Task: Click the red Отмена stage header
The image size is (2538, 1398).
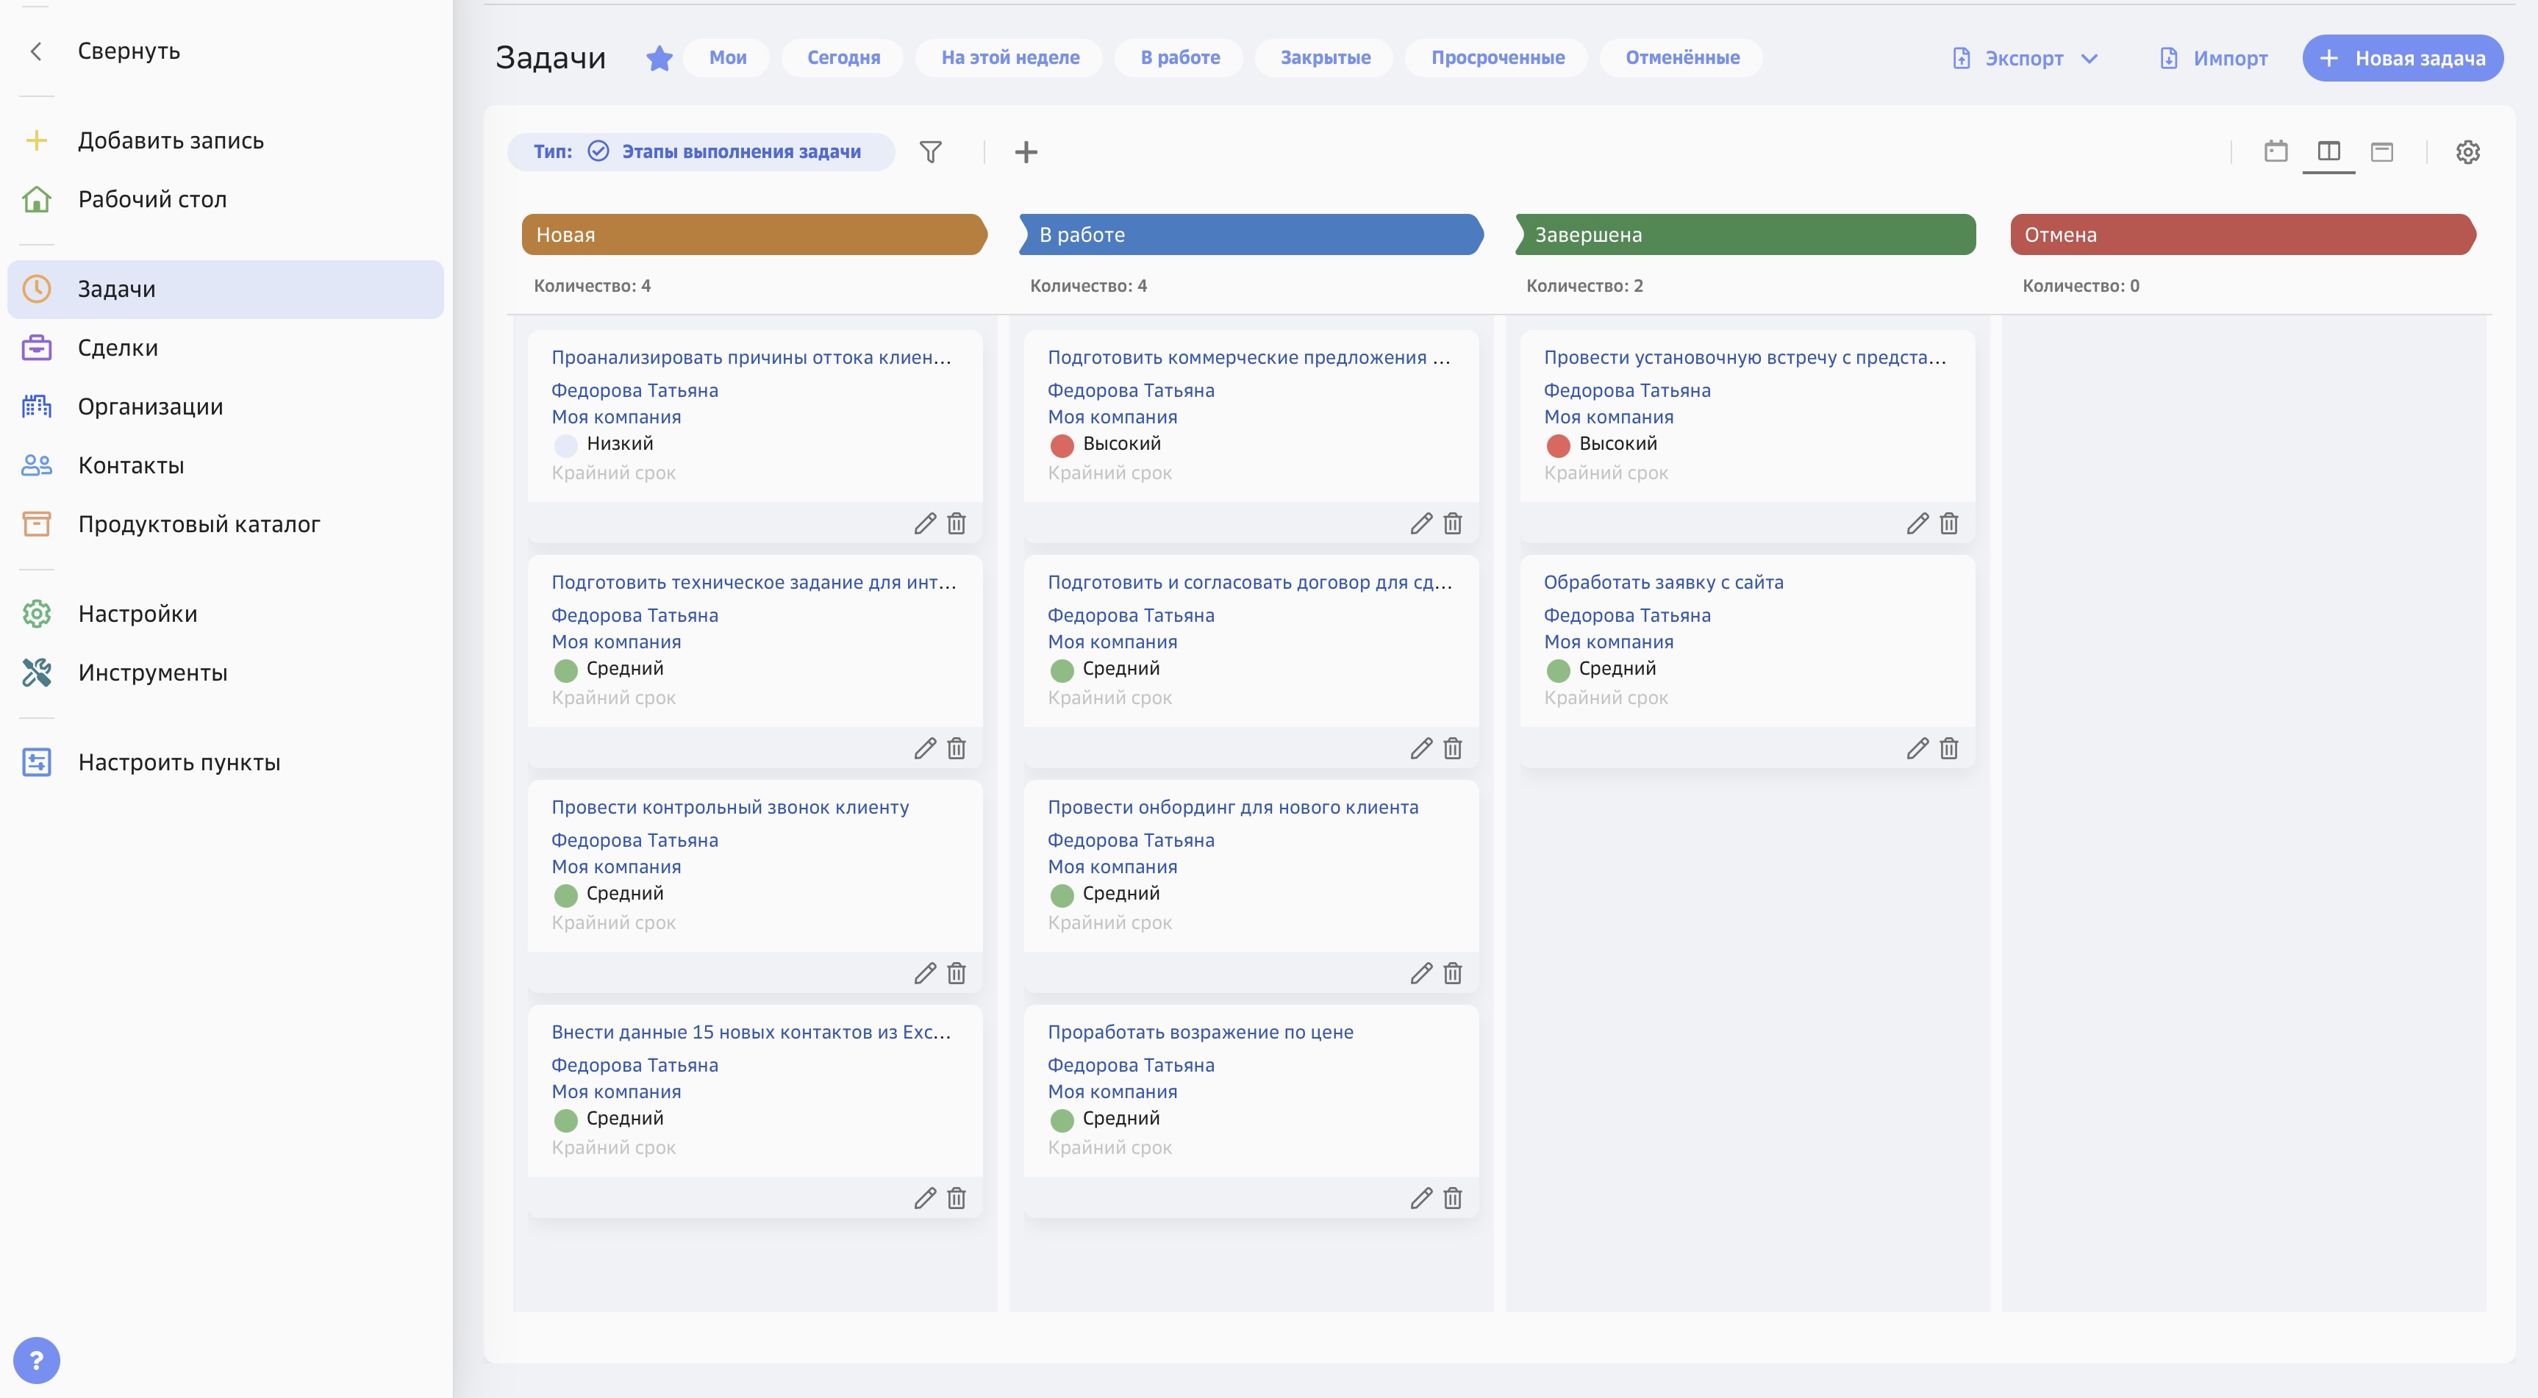Action: [x=2242, y=234]
